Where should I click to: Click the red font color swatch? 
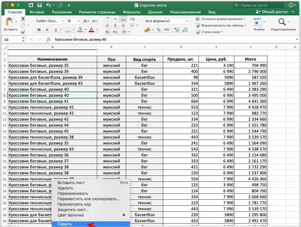(91, 30)
